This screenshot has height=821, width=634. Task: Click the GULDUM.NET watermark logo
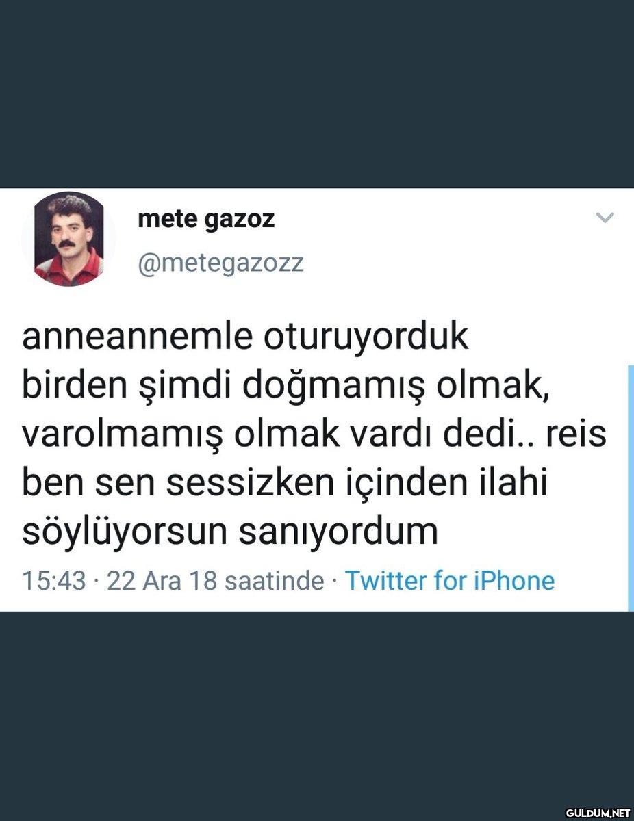tap(598, 812)
